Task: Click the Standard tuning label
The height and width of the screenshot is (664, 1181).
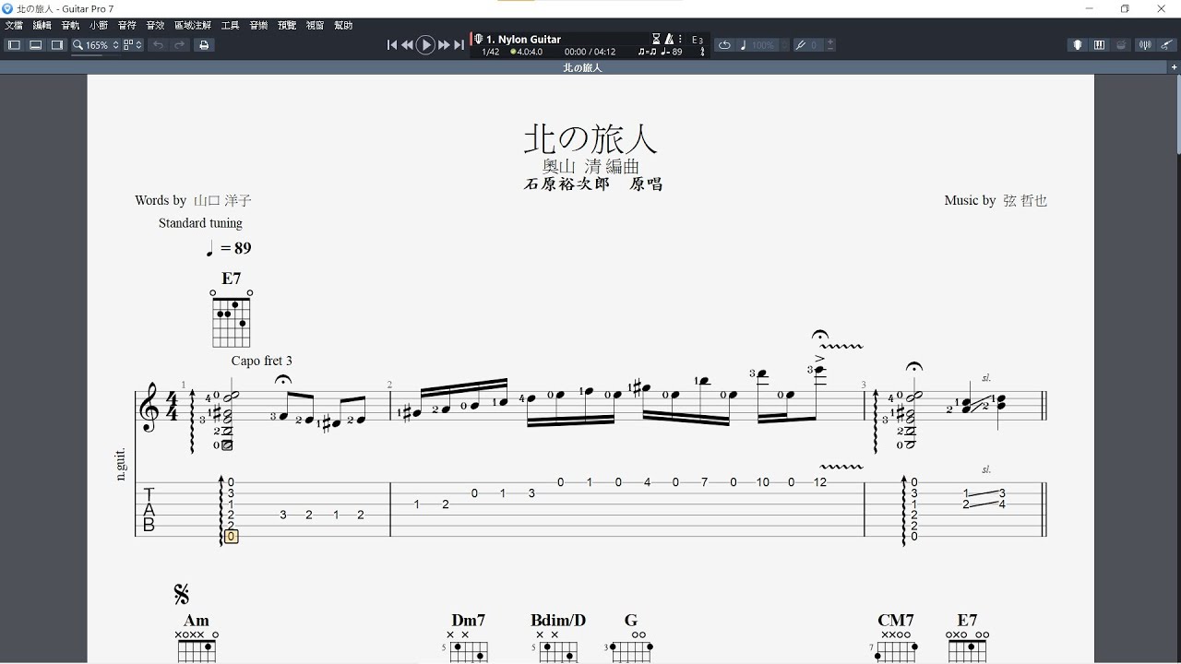Action: pos(200,223)
